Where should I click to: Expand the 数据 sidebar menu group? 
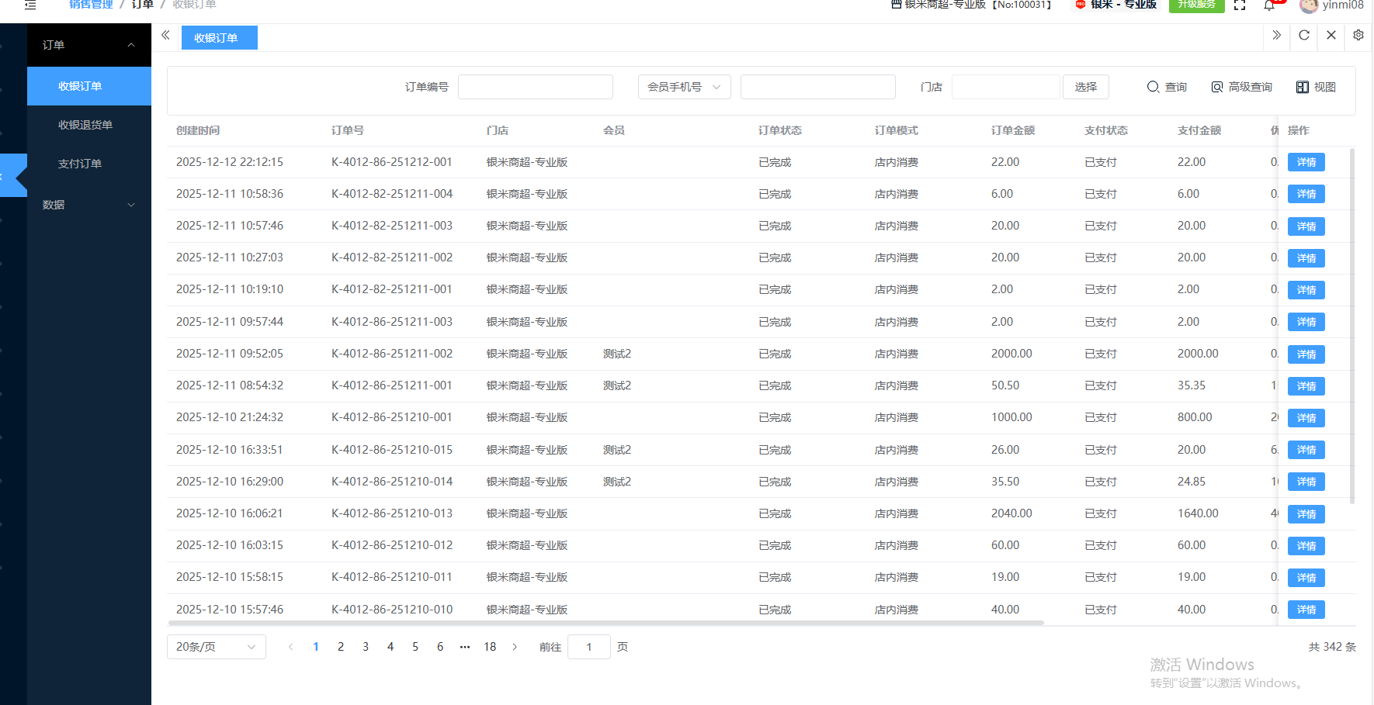click(89, 205)
